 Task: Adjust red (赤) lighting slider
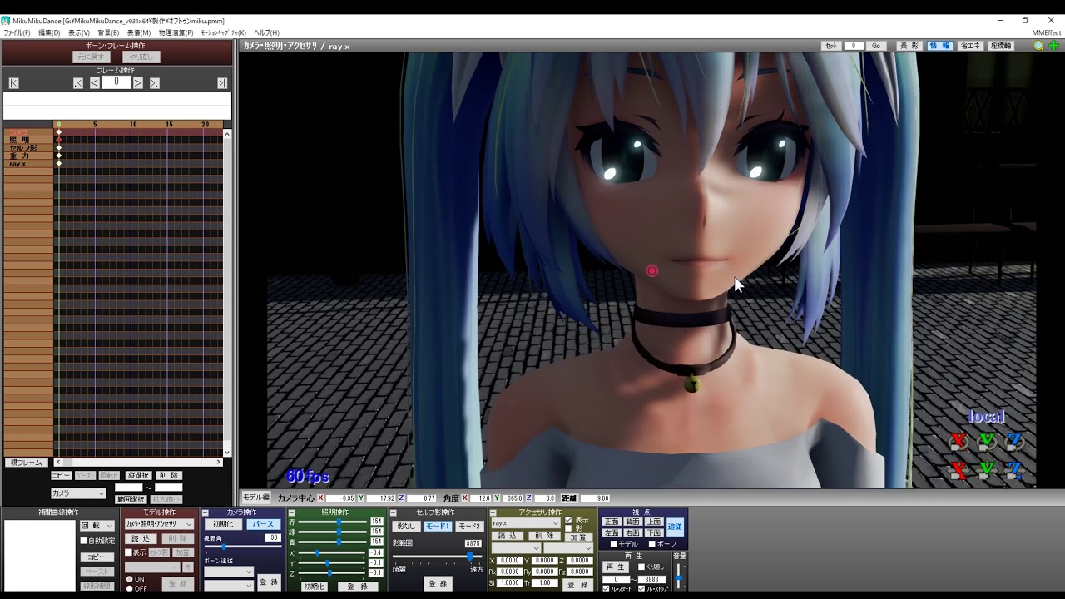coord(334,522)
